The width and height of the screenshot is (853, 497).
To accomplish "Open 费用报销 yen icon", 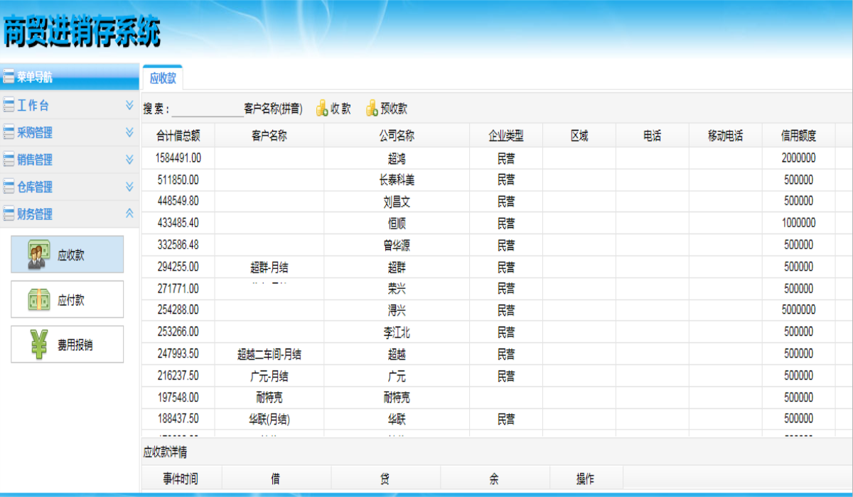I will pos(38,345).
